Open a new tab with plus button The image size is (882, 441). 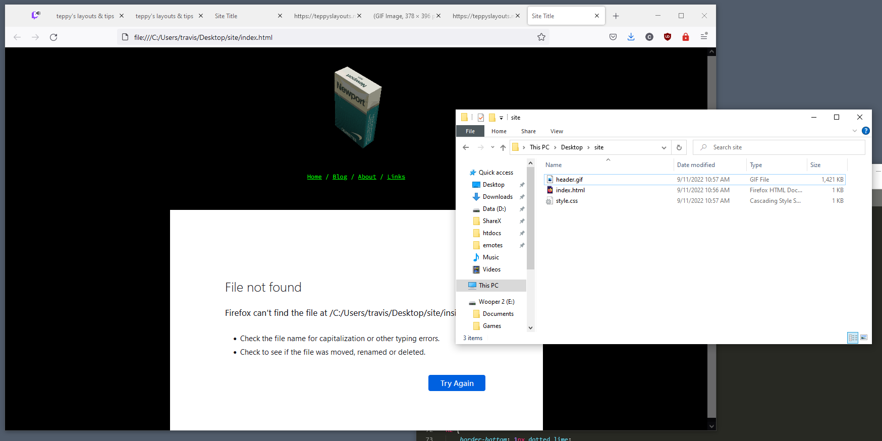(x=616, y=16)
